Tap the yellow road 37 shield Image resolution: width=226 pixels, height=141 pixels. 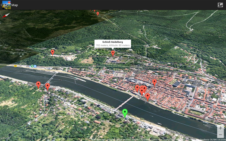point(16,66)
